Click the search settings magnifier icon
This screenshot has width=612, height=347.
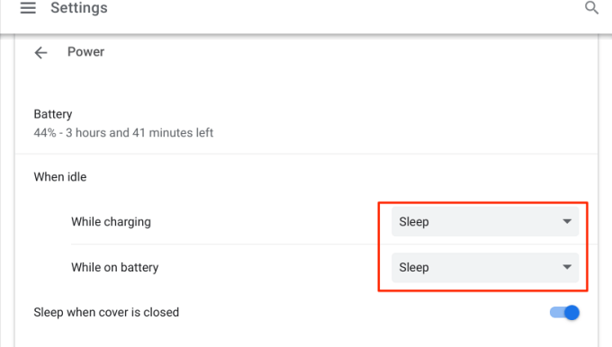pos(591,7)
